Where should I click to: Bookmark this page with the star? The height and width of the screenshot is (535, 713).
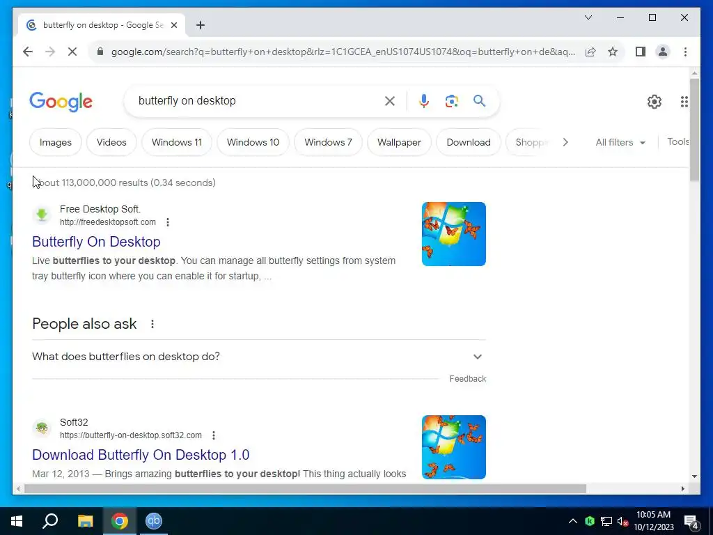(x=613, y=52)
